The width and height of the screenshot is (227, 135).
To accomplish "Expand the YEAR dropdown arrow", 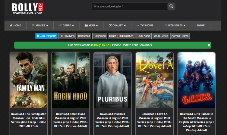I will coord(97,25).
